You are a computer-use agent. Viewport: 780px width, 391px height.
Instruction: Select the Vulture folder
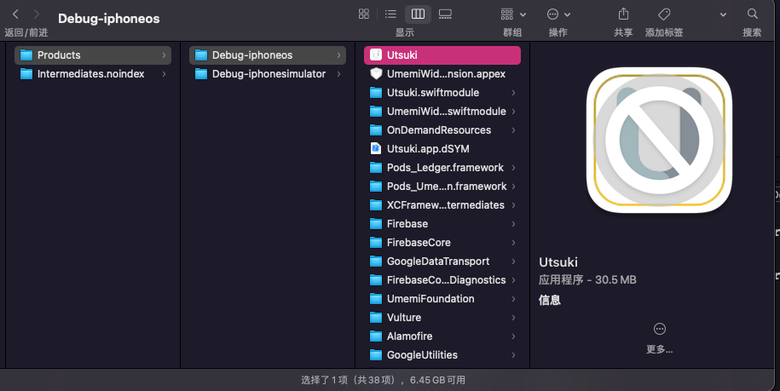click(x=442, y=318)
